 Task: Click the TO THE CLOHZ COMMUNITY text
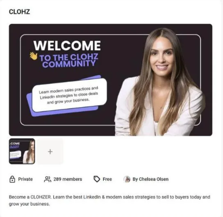[x=69, y=60]
